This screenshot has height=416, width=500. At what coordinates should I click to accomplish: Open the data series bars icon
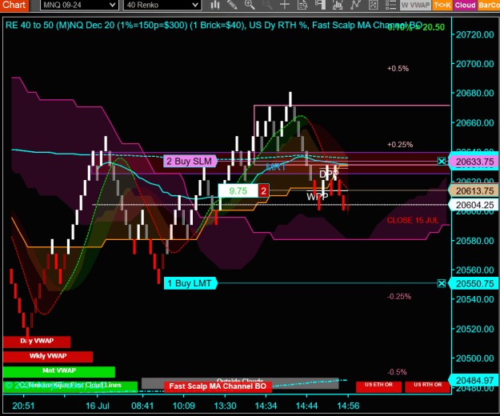[338, 5]
